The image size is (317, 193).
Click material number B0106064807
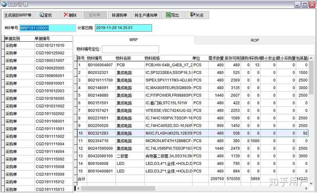pyautogui.click(x=100, y=65)
